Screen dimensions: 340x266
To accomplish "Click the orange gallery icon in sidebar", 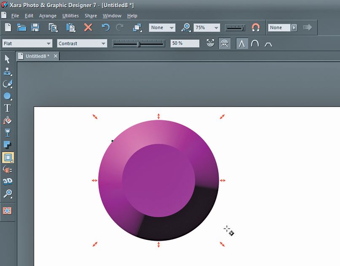I will pos(7,211).
